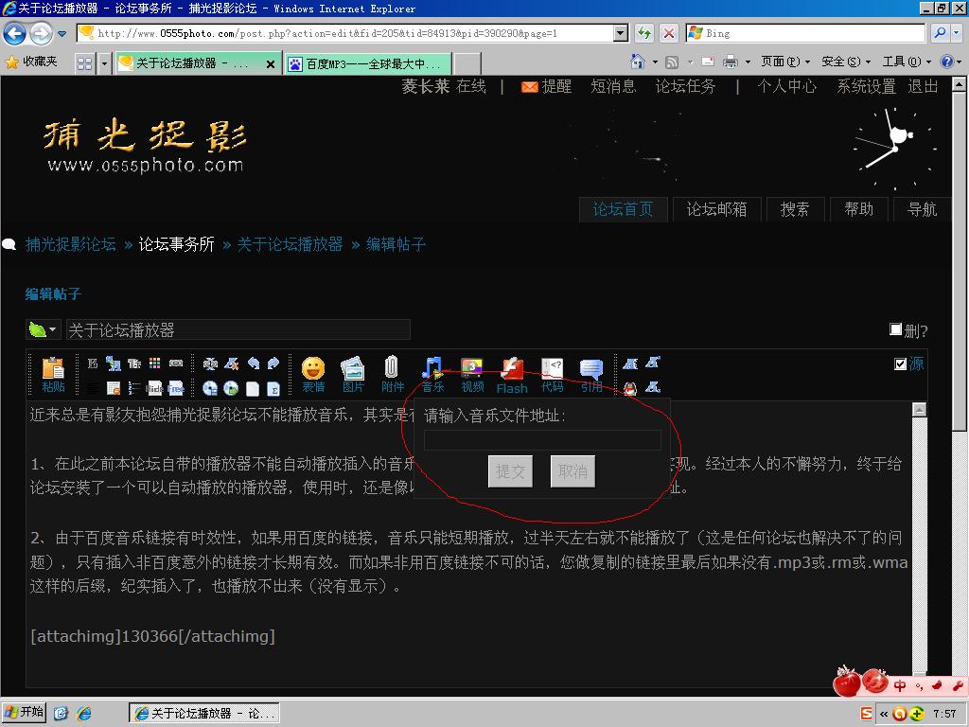Image resolution: width=969 pixels, height=727 pixels.
Task: Click the Windows 开始 start button
Action: point(25,712)
